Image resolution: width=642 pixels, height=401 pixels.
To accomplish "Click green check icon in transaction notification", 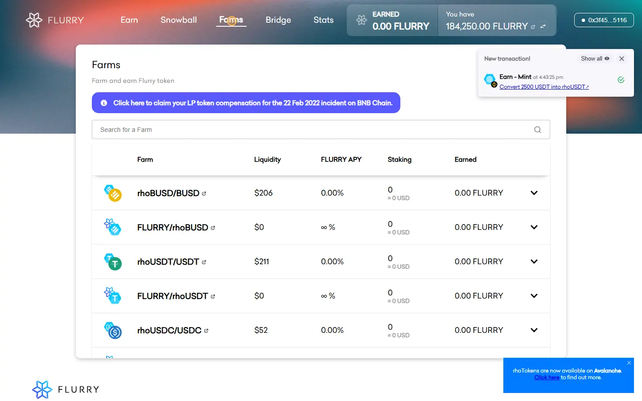I will 621,80.
